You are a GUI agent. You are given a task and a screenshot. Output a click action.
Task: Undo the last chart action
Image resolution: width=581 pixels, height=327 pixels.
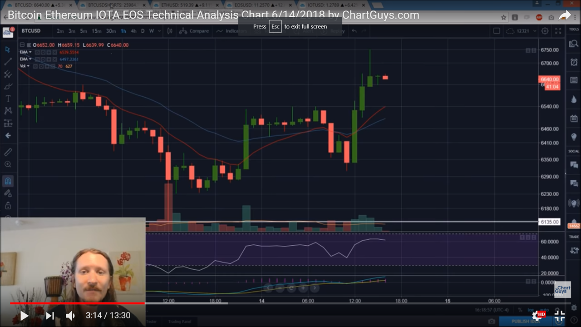(355, 31)
